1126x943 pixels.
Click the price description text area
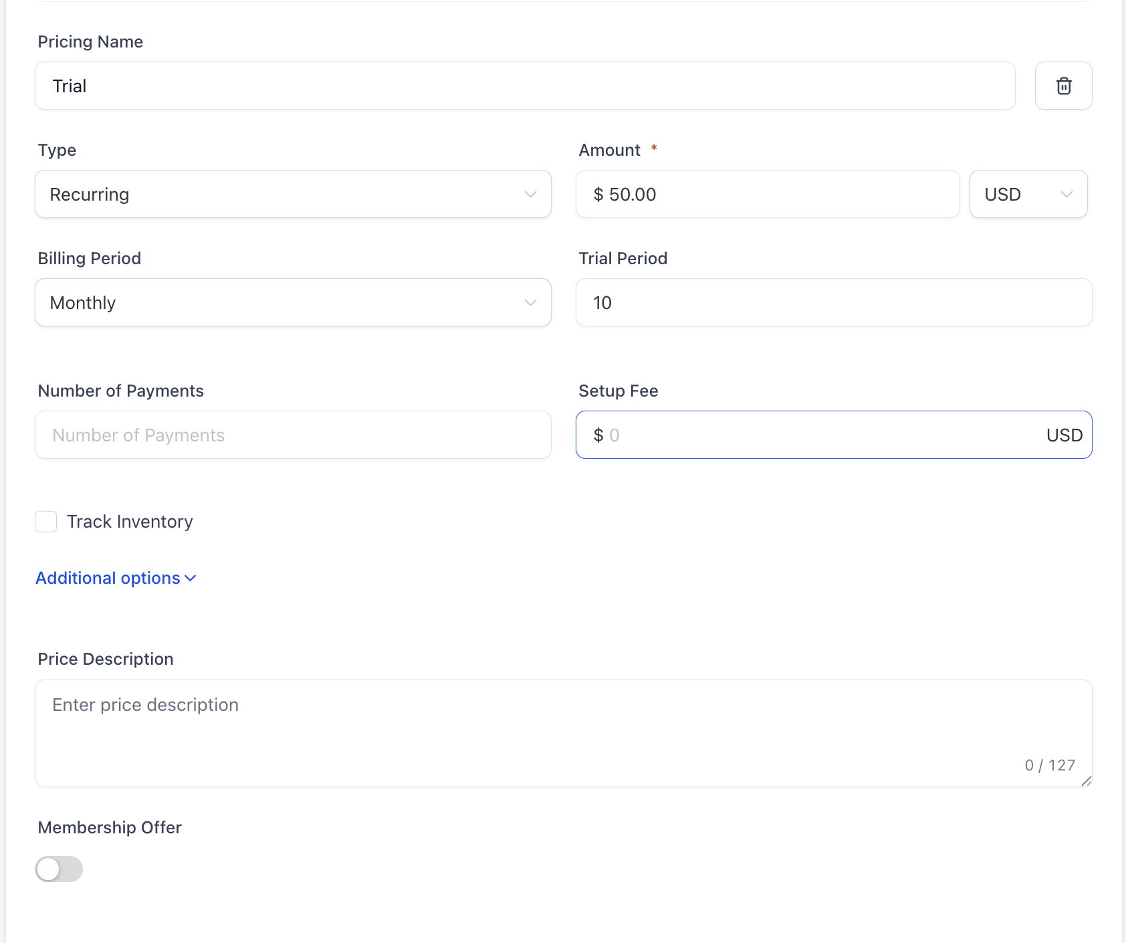(x=563, y=729)
